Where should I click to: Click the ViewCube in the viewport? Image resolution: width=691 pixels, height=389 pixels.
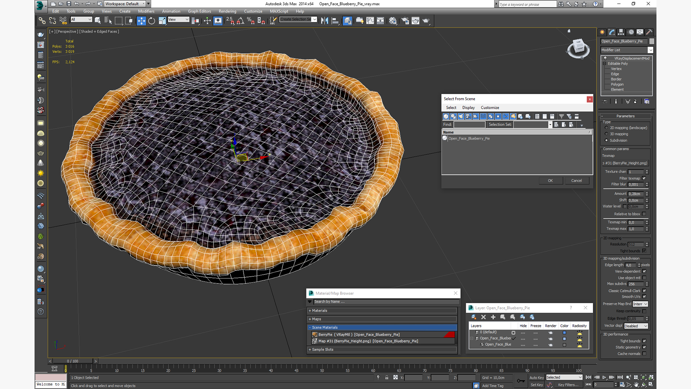578,47
